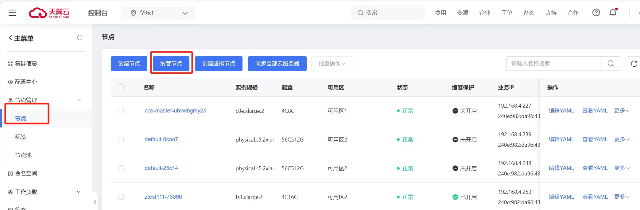Click the node search magnifier button
The image size is (640, 210).
tap(611, 64)
